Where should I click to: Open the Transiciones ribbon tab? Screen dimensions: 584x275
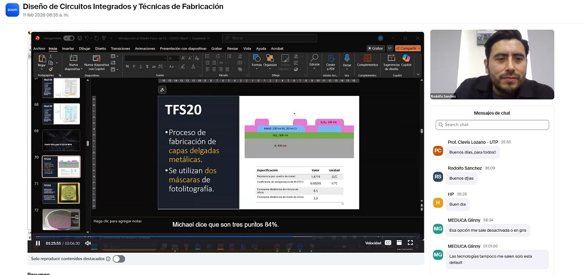tap(120, 48)
